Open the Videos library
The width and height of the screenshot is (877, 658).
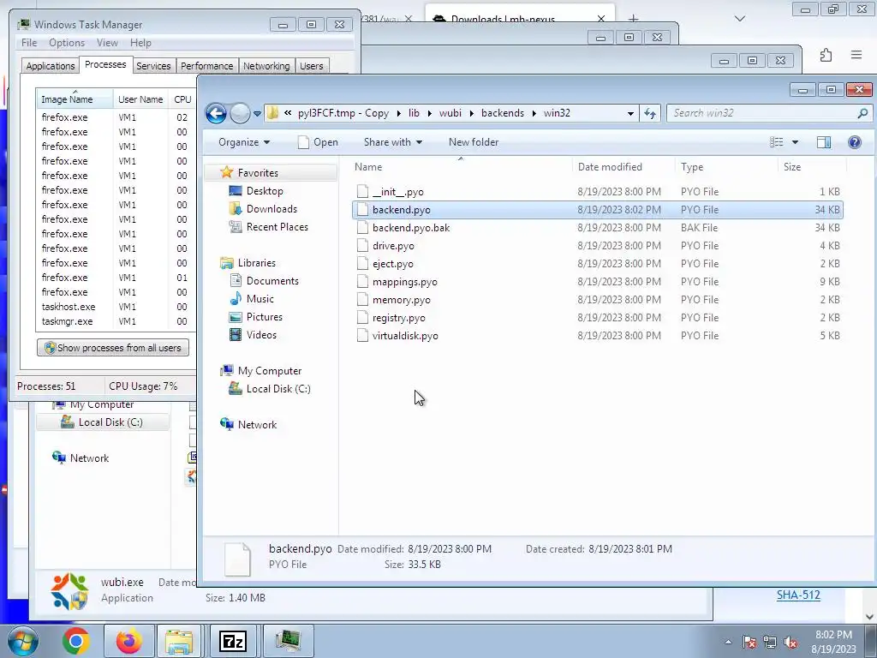point(261,335)
